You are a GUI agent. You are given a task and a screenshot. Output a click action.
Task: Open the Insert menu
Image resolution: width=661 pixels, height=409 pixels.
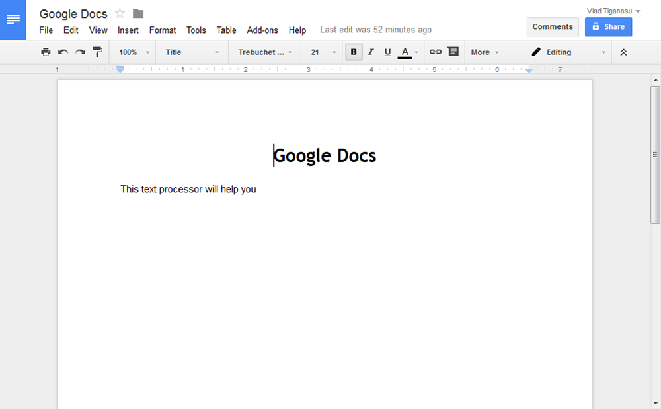(128, 30)
